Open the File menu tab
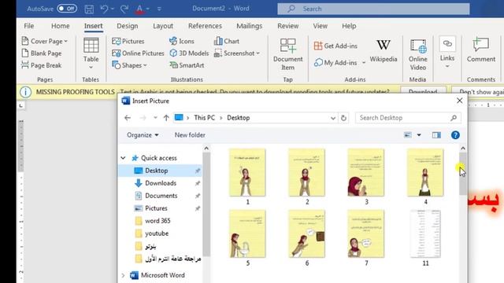The height and width of the screenshot is (283, 504). [29, 26]
